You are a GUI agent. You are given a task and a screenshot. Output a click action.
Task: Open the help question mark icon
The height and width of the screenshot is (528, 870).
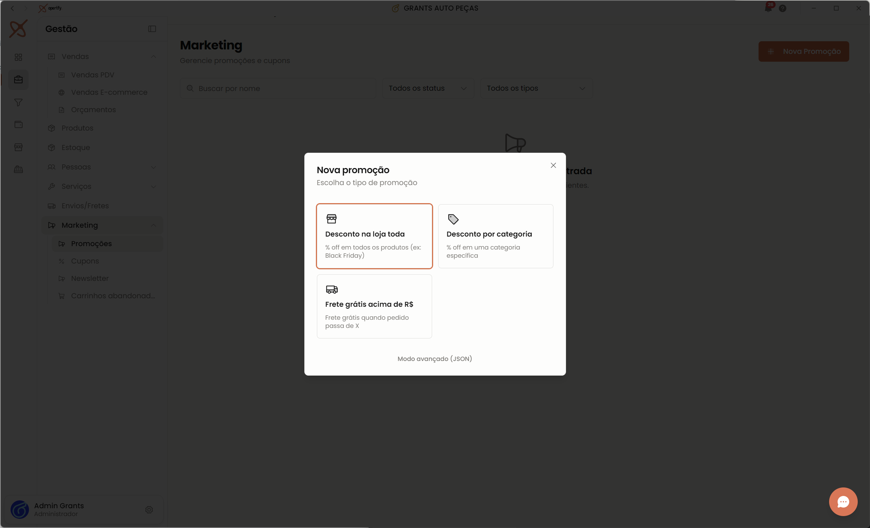point(782,9)
